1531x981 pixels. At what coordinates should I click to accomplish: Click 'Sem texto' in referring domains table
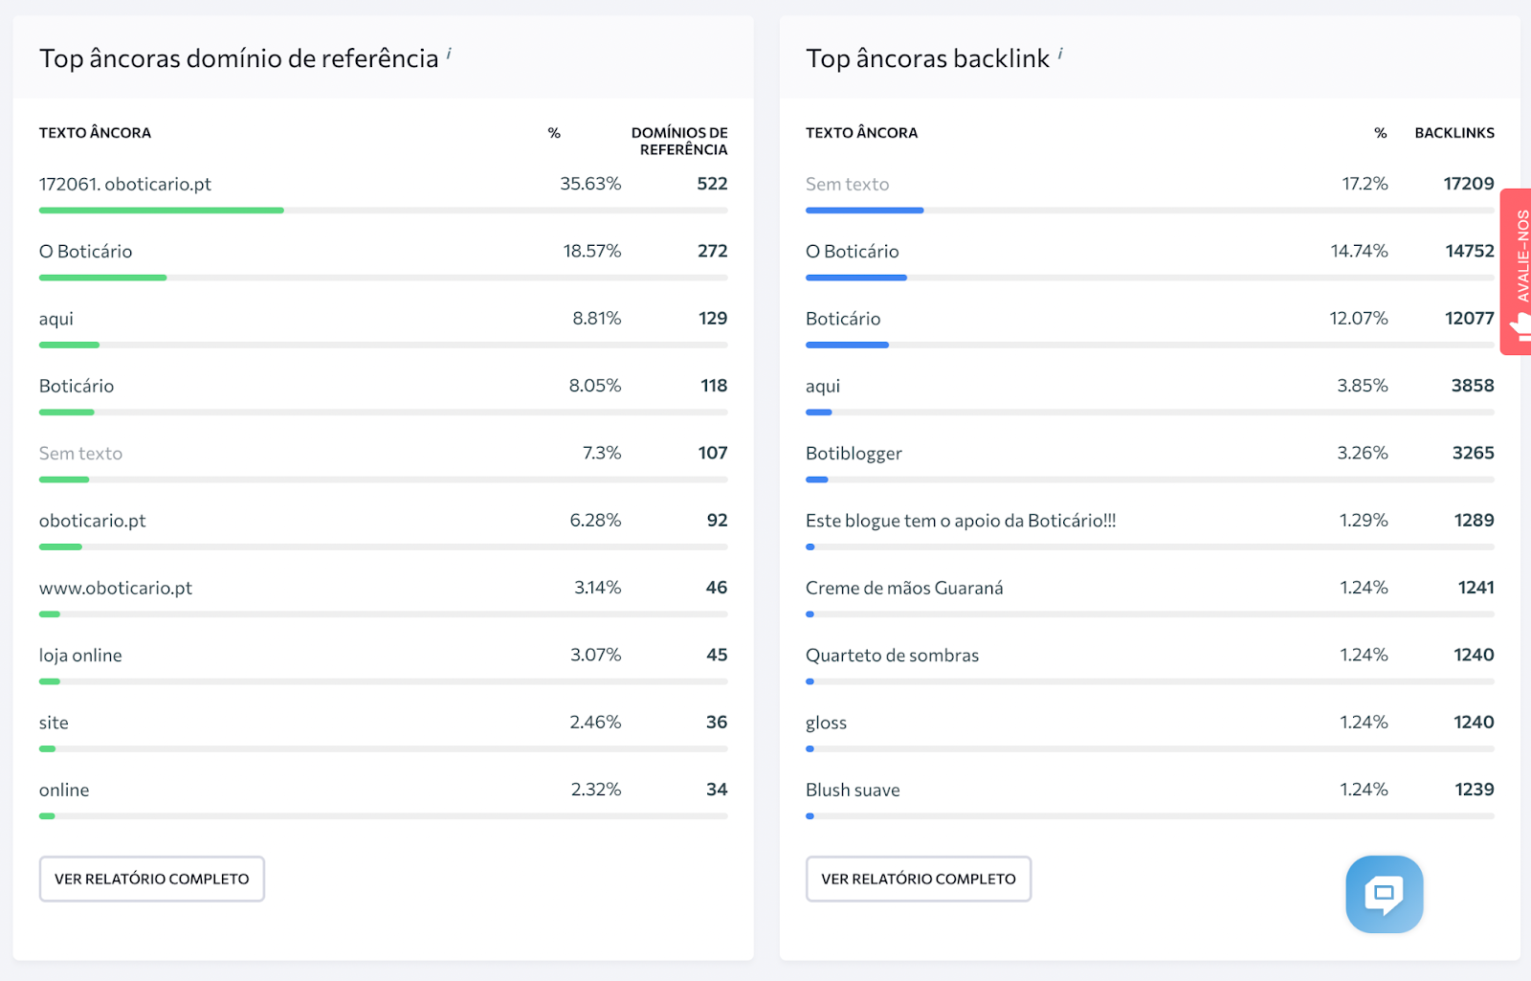pos(80,453)
